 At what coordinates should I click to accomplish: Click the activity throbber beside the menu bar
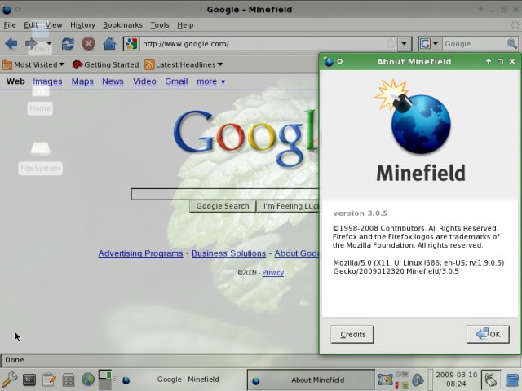[x=515, y=25]
